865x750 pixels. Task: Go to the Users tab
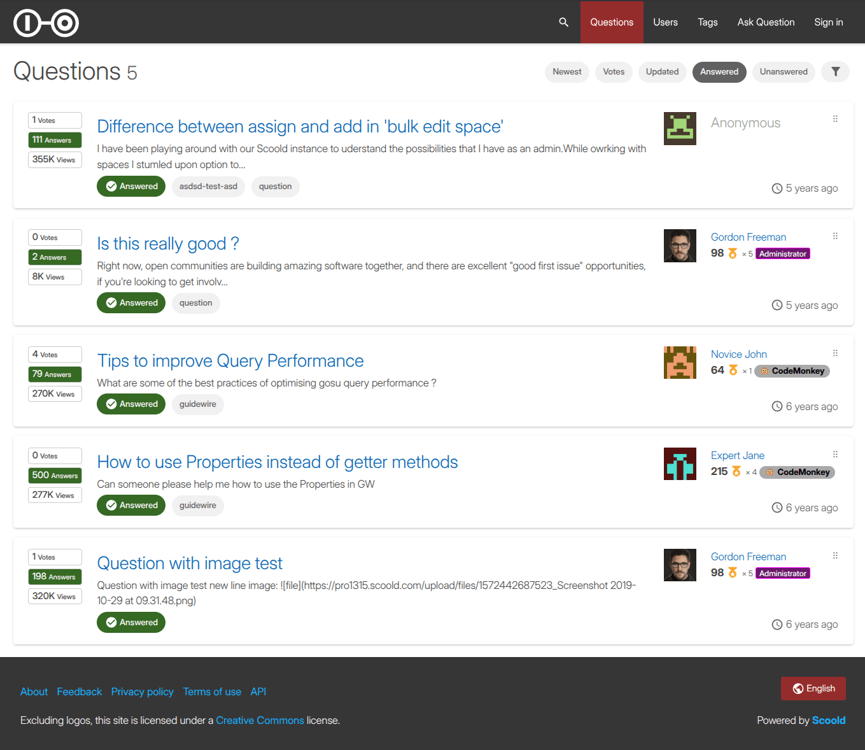point(665,22)
